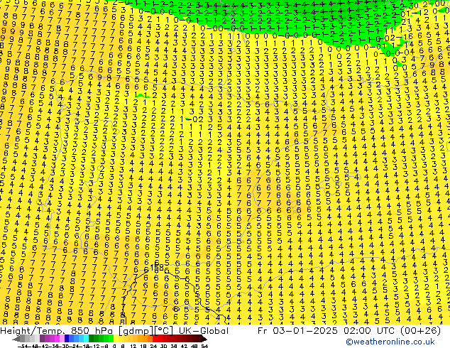This screenshot has width=450, height=348.
Task: Click the blue segment of the color scale
Action: tap(77, 339)
